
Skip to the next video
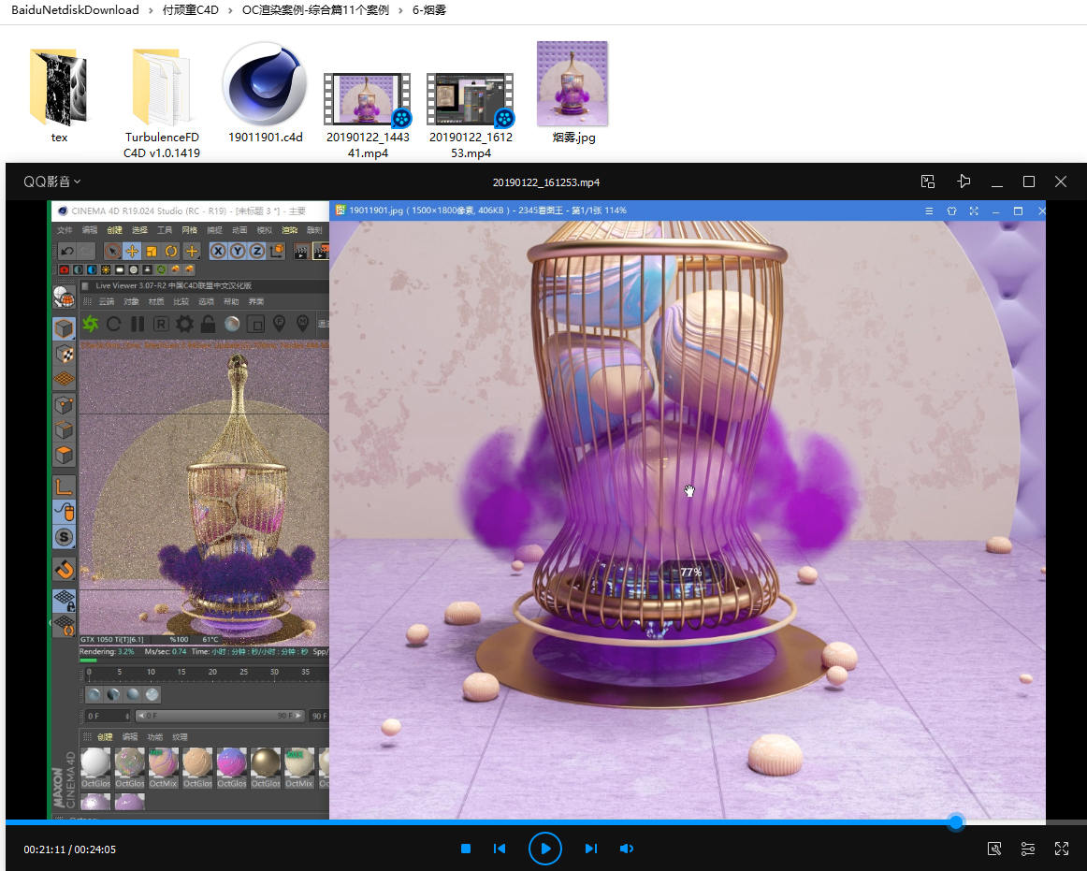click(x=590, y=849)
